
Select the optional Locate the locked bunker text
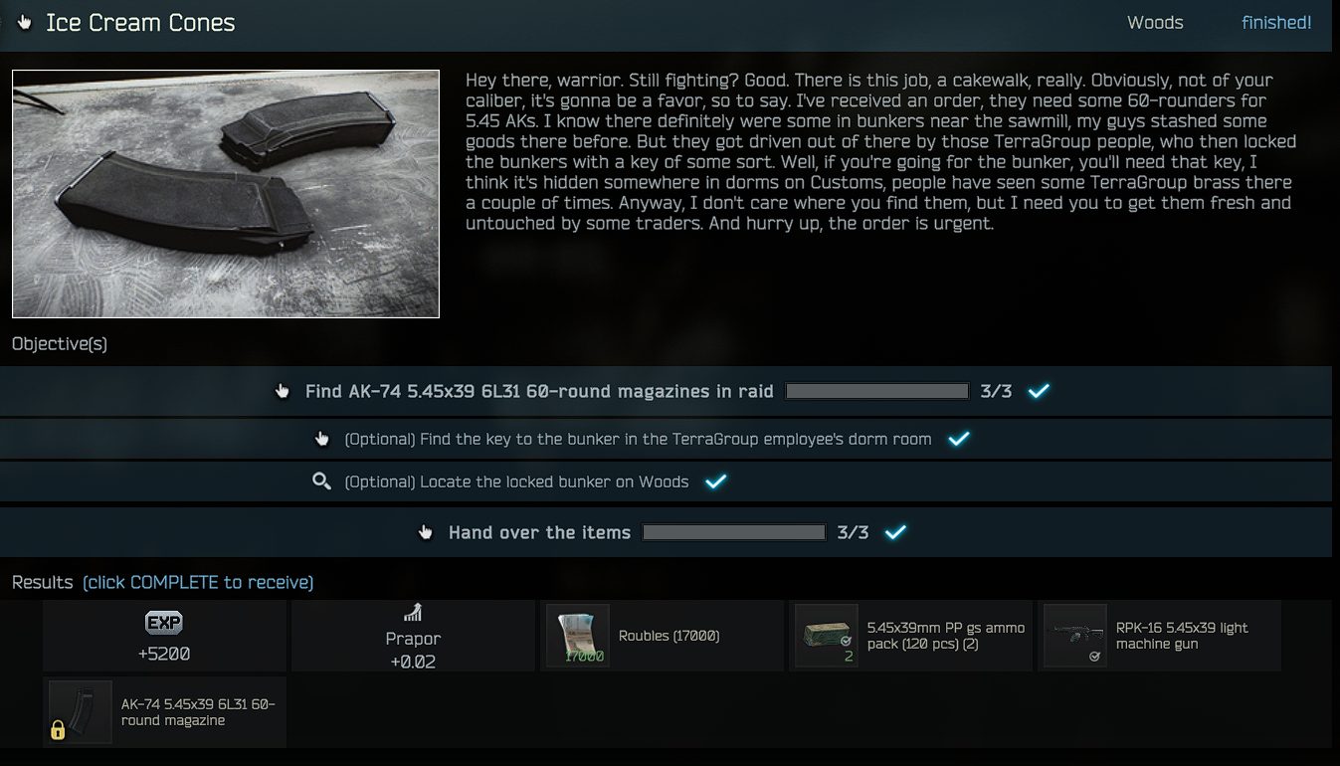point(516,481)
